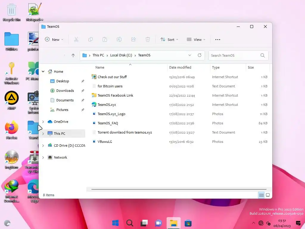
Task: Open Microsoft Edge desktop shortcut
Action: coord(33,191)
